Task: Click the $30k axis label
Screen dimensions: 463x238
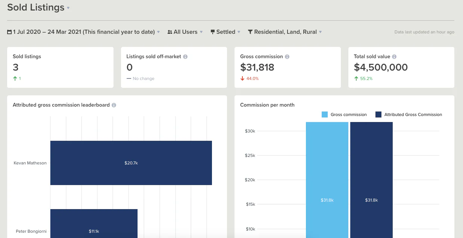Action: 251,131
